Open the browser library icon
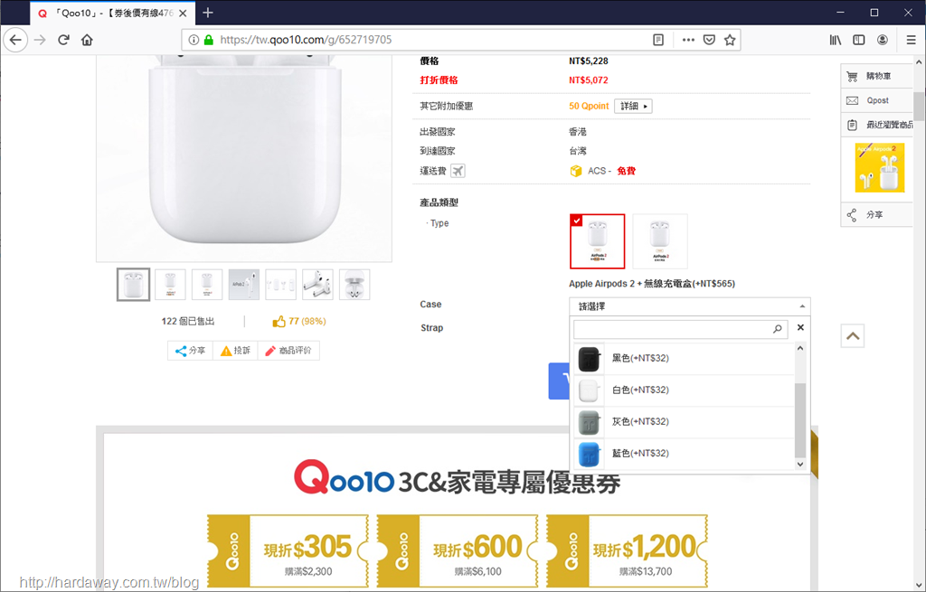 tap(835, 40)
